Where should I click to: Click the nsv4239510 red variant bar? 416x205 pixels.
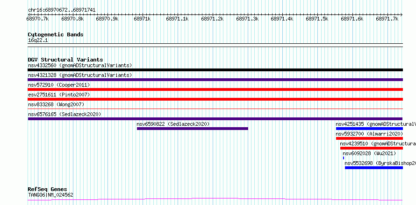click(372, 148)
